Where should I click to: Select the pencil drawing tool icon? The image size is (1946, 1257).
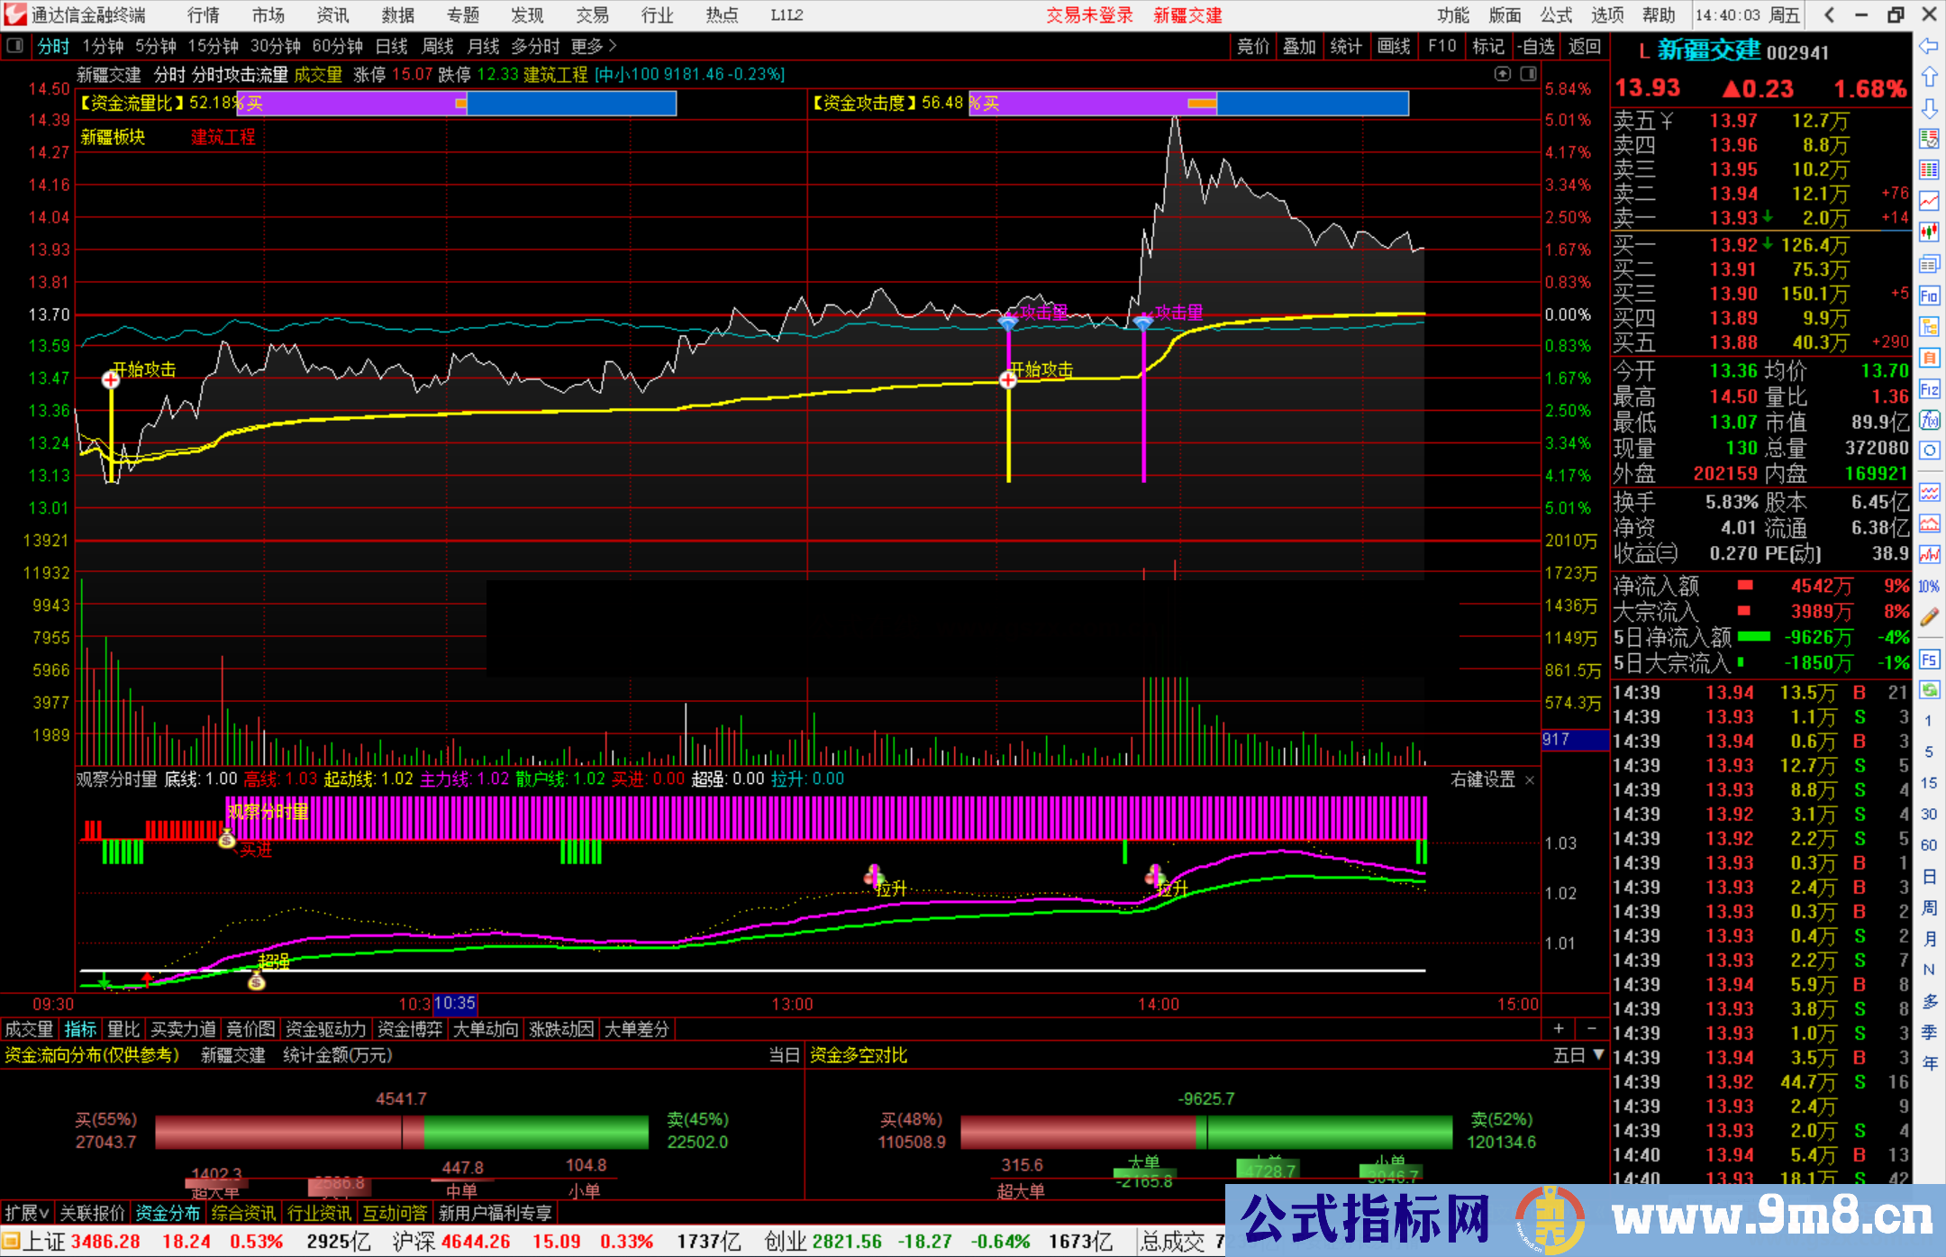point(1929,617)
